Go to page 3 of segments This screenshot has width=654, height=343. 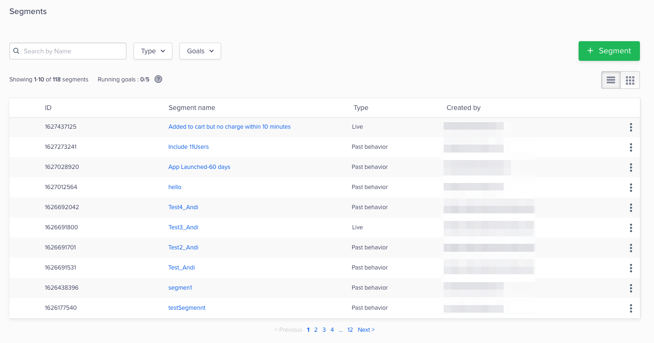[324, 330]
